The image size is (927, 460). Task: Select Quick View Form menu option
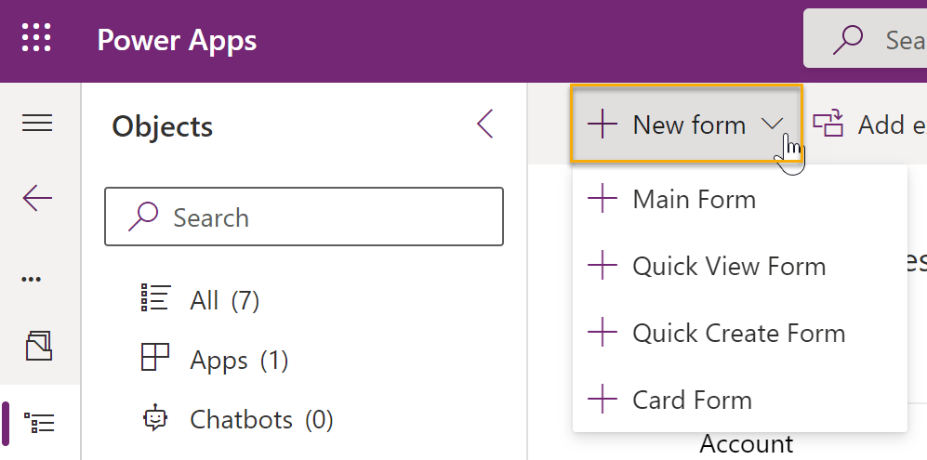728,267
